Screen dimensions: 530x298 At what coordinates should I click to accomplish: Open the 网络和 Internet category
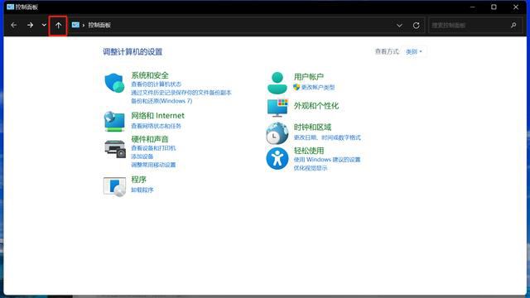tap(157, 116)
